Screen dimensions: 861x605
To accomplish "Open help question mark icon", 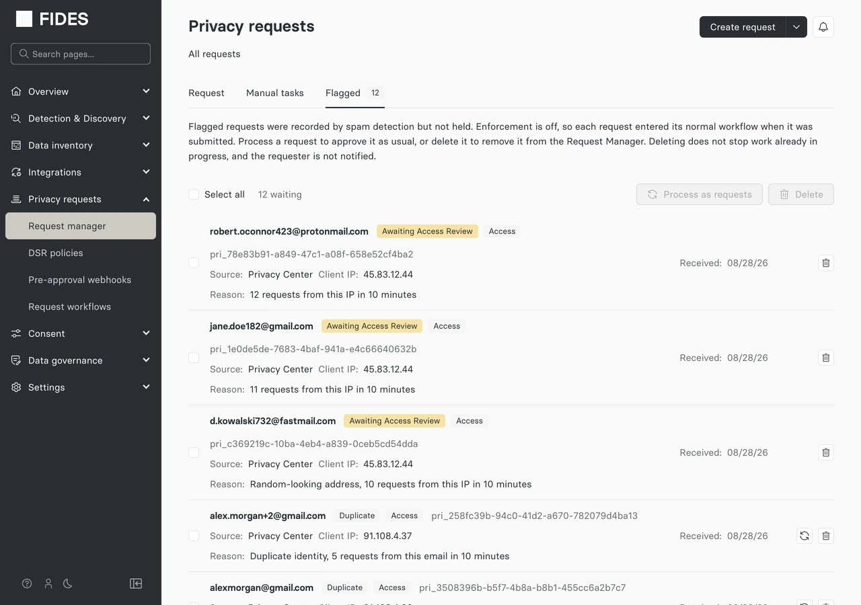I will click(27, 583).
